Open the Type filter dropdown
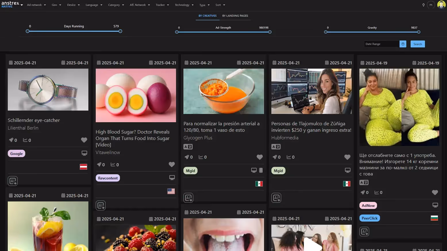 click(205, 5)
